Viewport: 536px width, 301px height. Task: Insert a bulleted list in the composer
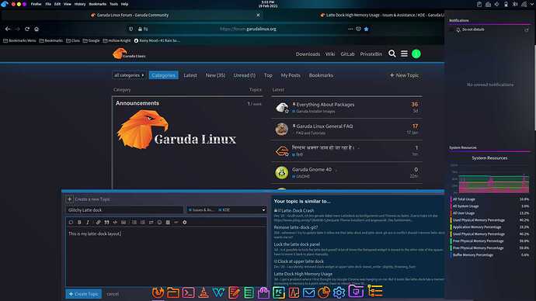(x=134, y=222)
